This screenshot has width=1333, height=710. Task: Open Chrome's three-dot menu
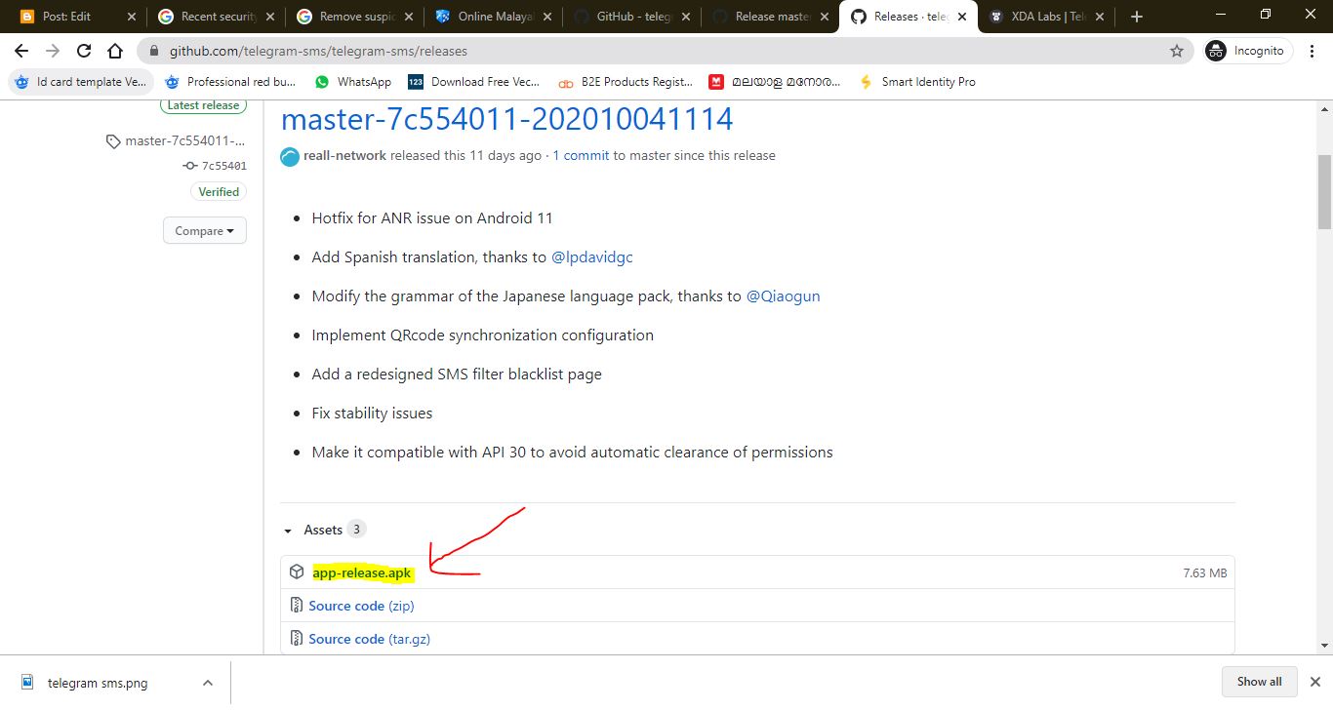click(1313, 51)
